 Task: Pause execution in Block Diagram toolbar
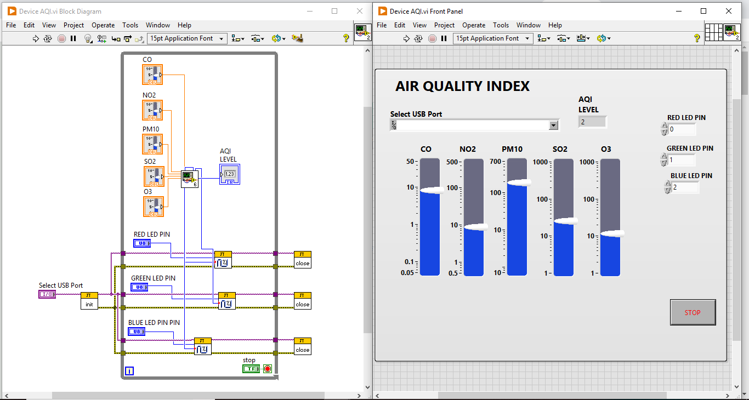(x=73, y=38)
